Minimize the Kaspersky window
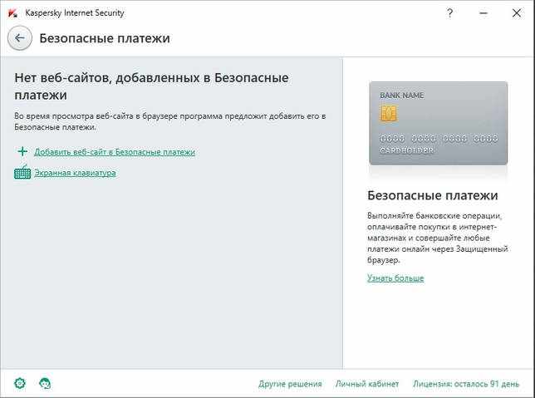 click(x=483, y=13)
